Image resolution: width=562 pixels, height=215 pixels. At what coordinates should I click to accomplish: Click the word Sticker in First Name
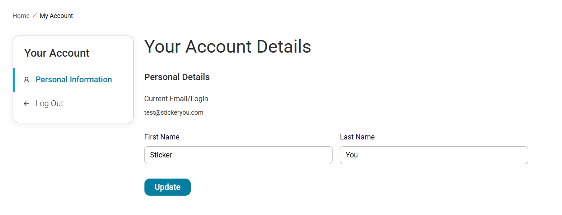click(161, 155)
